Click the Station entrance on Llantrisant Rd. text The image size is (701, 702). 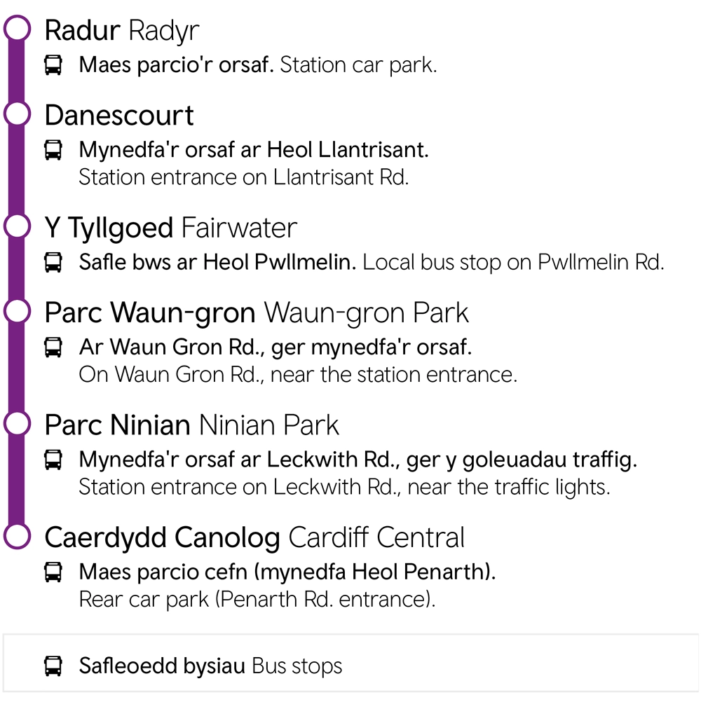tap(243, 177)
